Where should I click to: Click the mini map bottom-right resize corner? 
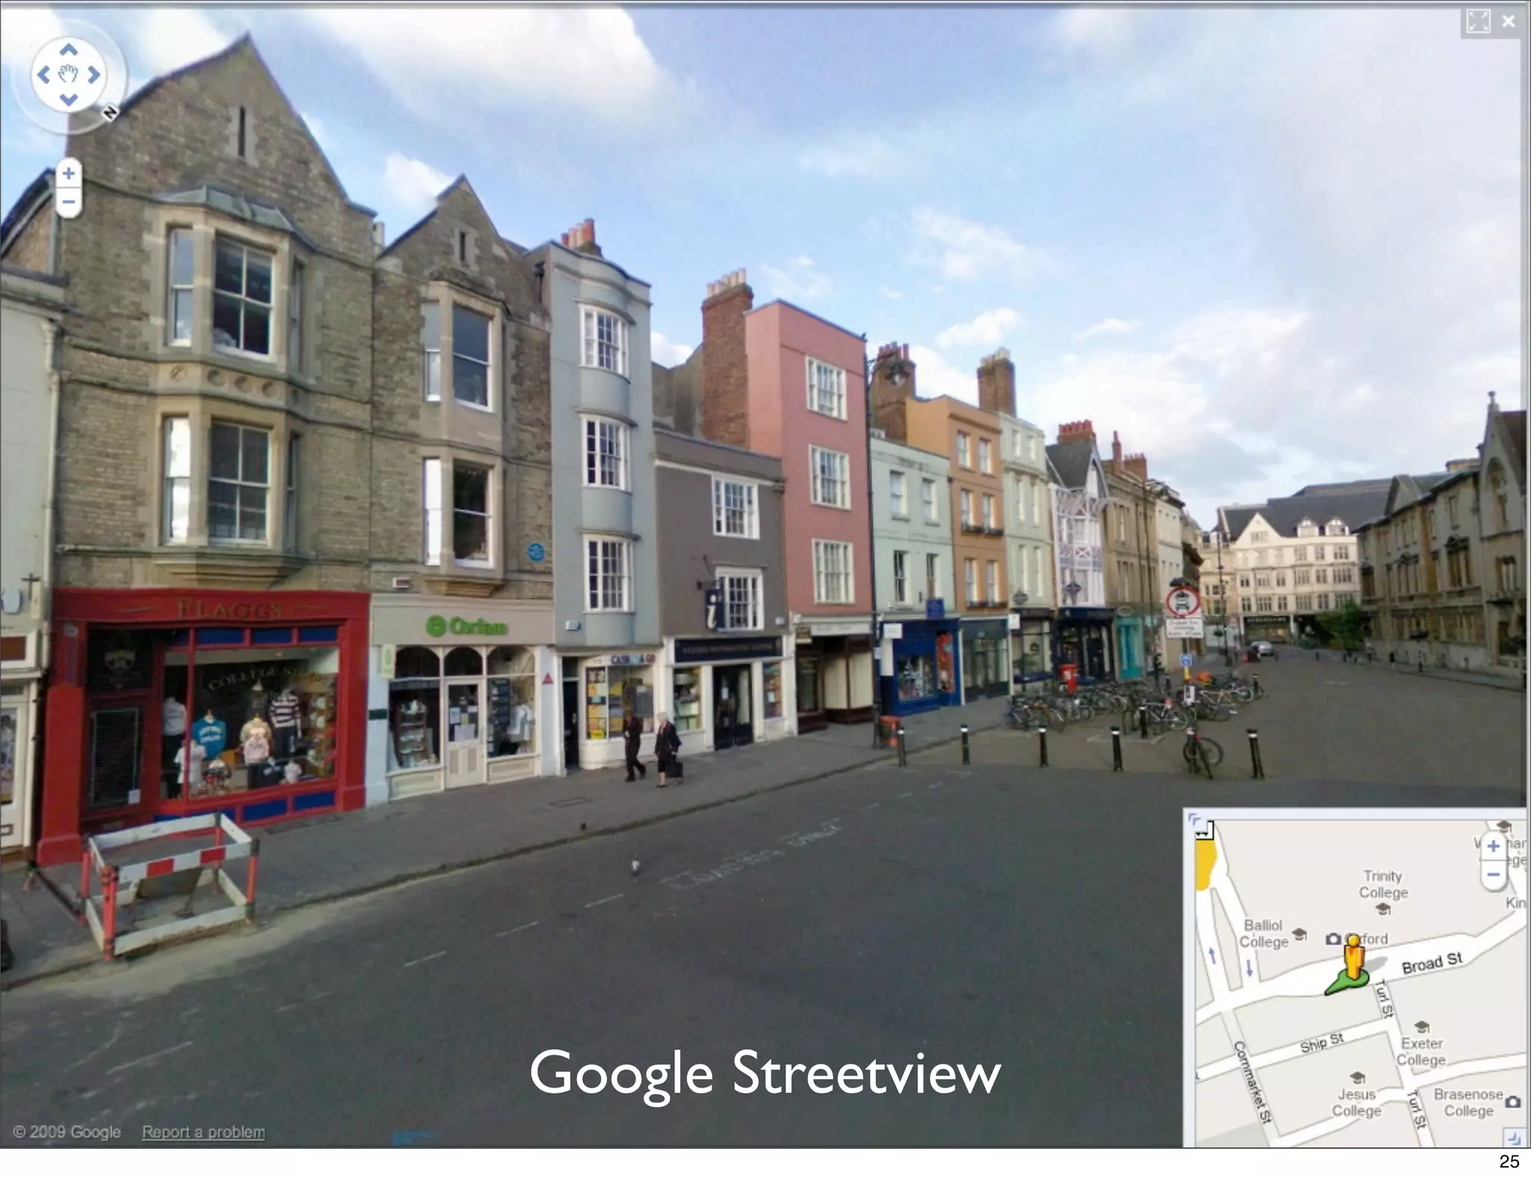tap(1514, 1138)
